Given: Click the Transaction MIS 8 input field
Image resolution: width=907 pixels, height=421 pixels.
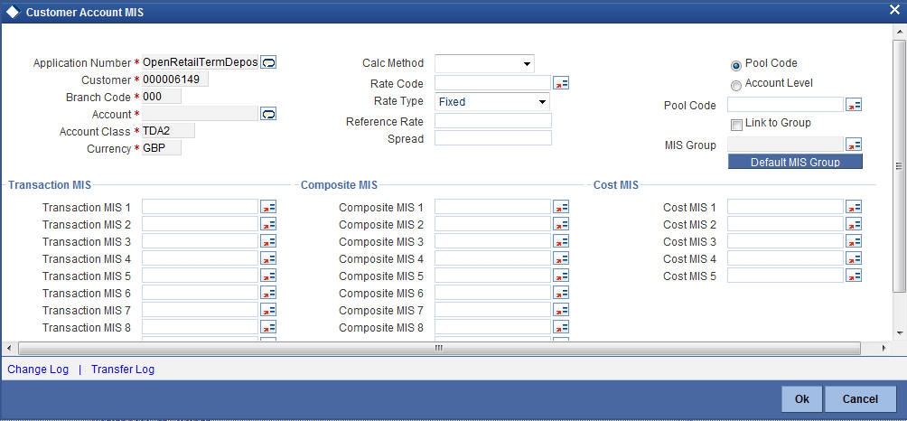Looking at the screenshot, I should [x=201, y=327].
